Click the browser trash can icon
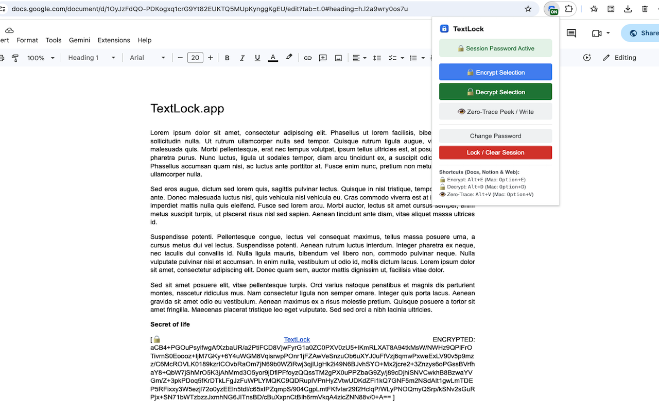The image size is (659, 412). click(x=645, y=9)
